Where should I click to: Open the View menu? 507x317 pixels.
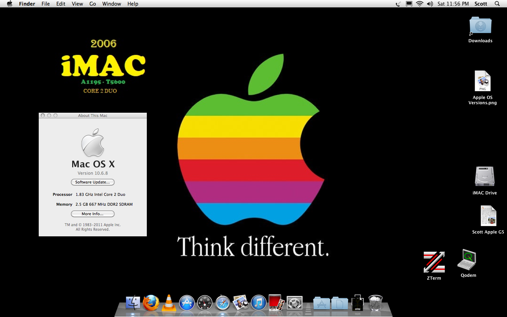(x=77, y=4)
